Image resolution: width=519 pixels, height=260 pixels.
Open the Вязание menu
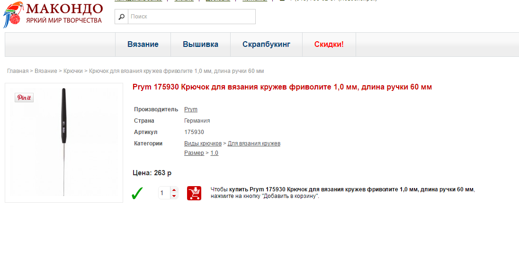[143, 45]
